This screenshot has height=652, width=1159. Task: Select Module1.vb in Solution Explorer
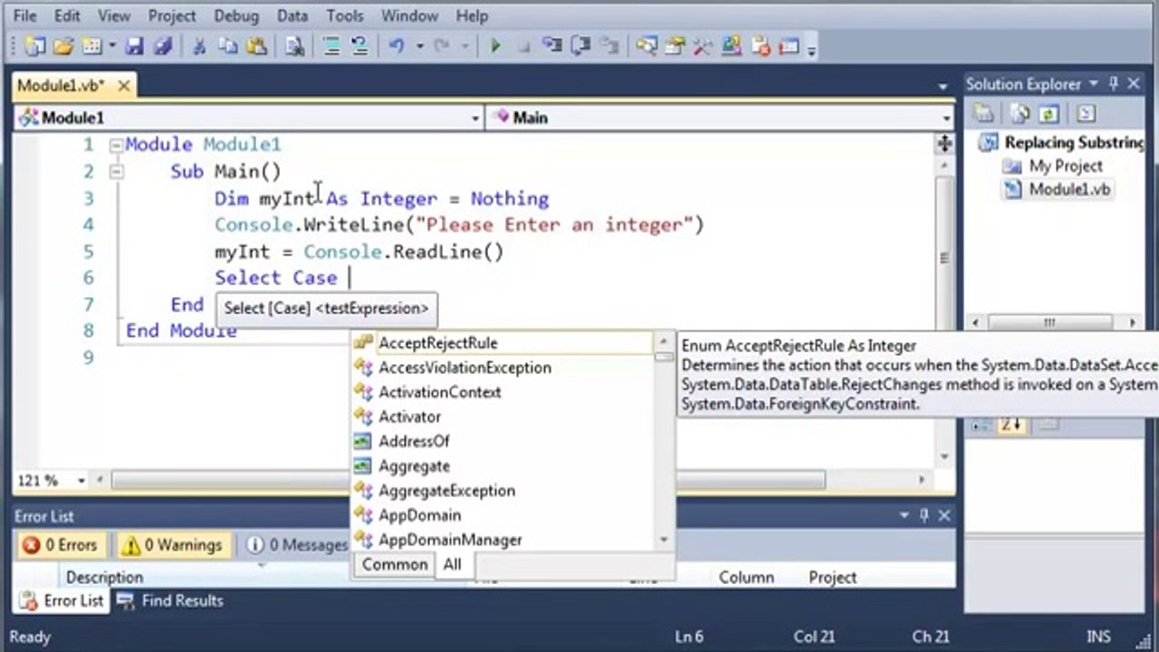[1069, 189]
